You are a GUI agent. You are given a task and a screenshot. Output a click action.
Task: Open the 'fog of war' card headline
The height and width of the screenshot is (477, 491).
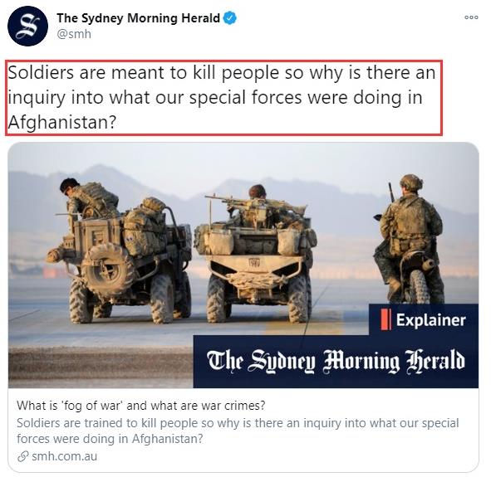tap(141, 406)
